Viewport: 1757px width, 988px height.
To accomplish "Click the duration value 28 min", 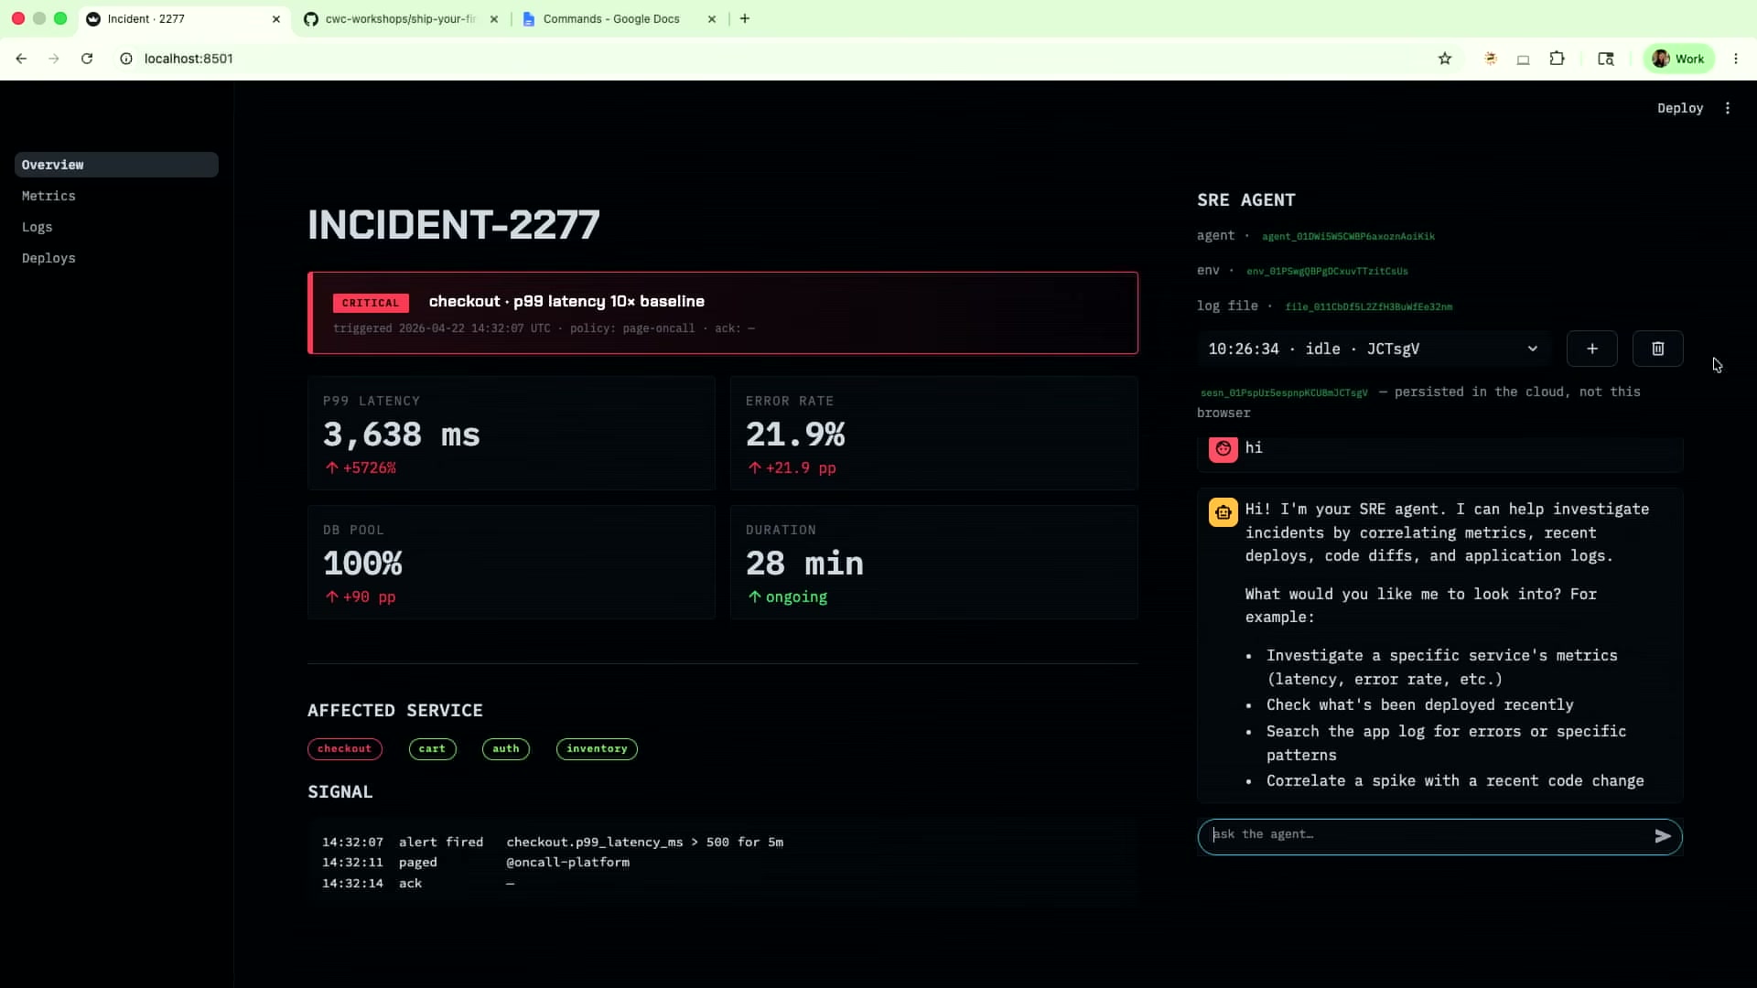I will click(x=804, y=564).
